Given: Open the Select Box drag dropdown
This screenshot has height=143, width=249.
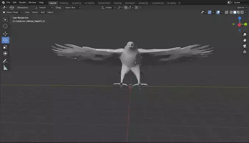Looking at the screenshot, I should pyautogui.click(x=73, y=7).
